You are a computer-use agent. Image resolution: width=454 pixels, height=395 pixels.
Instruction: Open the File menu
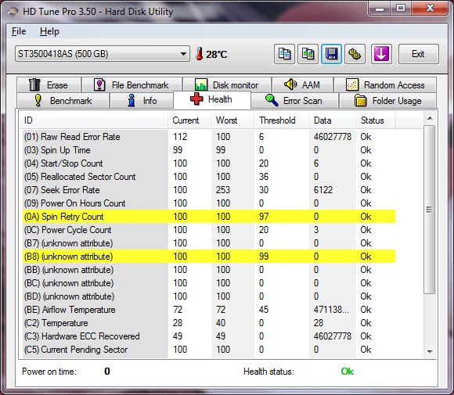coord(19,31)
